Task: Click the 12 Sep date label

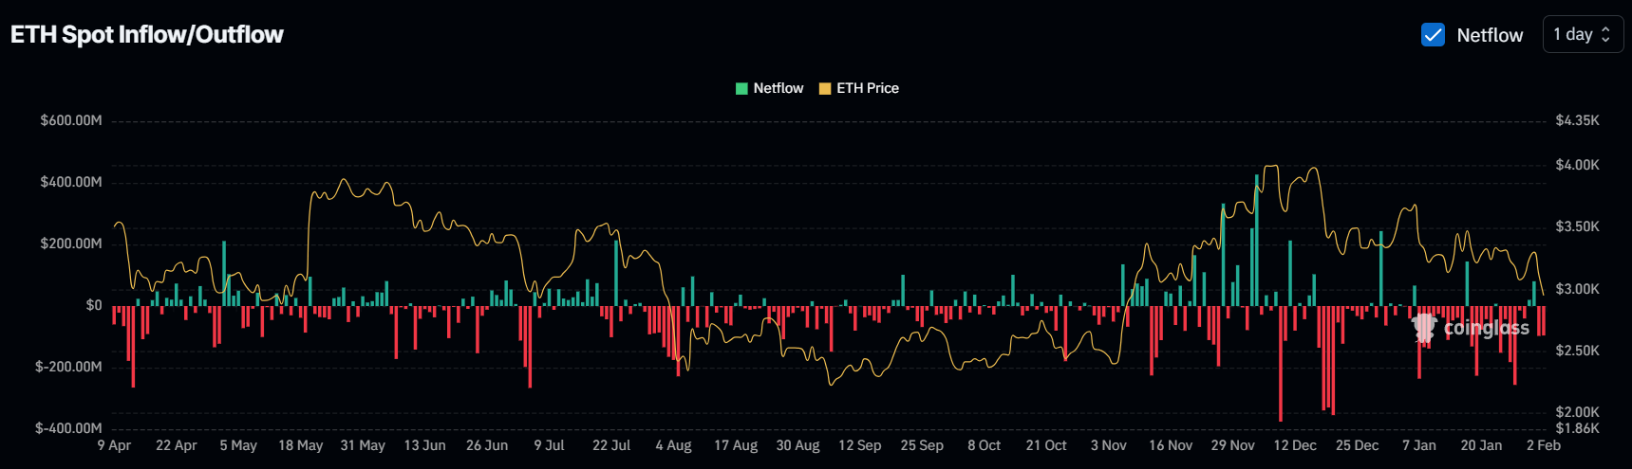Action: coord(860,445)
